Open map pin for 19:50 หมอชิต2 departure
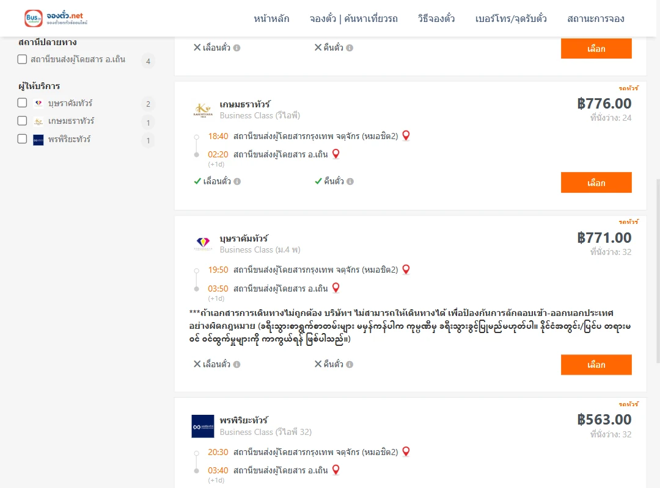660x488 pixels. click(x=406, y=269)
